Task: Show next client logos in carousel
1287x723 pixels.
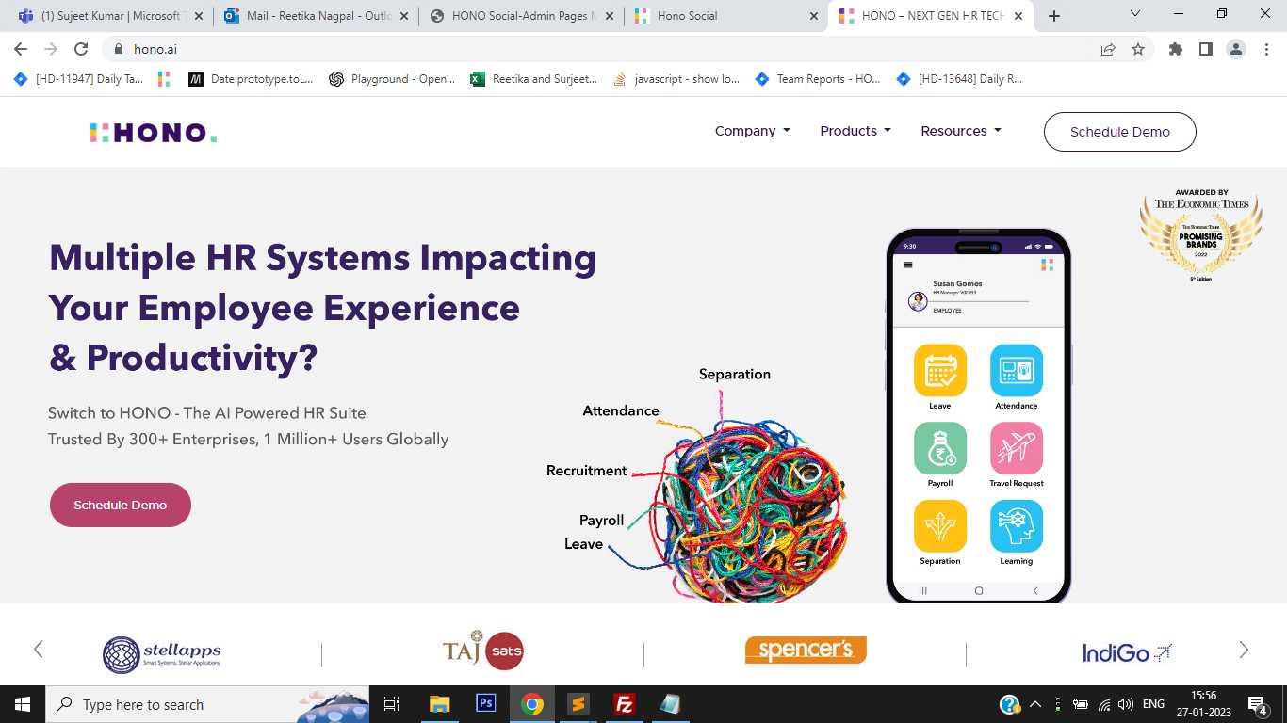Action: (x=1244, y=649)
